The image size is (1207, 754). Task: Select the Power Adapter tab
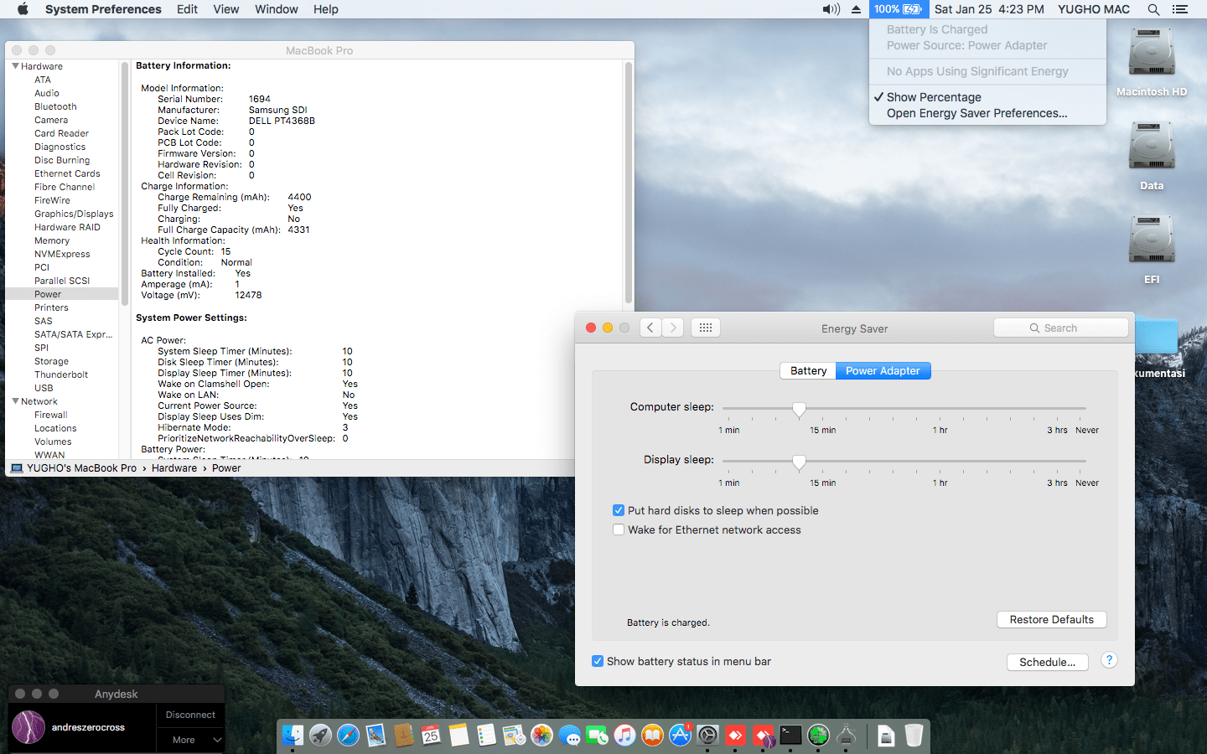(883, 370)
